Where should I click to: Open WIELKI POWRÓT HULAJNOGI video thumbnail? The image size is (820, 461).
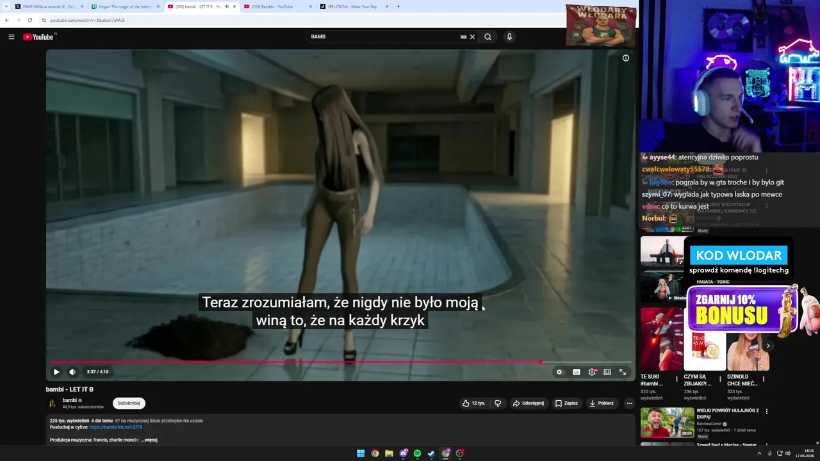668,423
